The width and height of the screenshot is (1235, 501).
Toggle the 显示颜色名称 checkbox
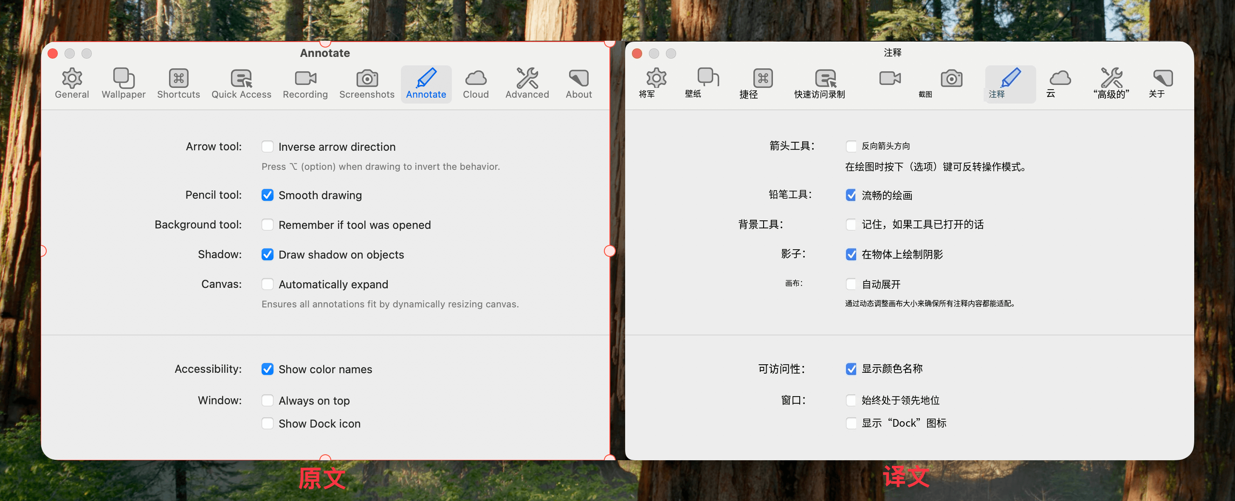click(x=851, y=369)
